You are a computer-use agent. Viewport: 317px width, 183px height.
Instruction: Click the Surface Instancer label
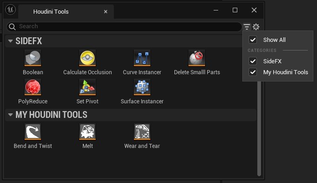tap(142, 102)
